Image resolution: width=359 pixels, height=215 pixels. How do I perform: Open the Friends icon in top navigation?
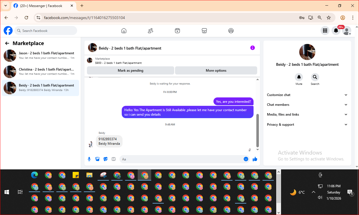pos(151,31)
